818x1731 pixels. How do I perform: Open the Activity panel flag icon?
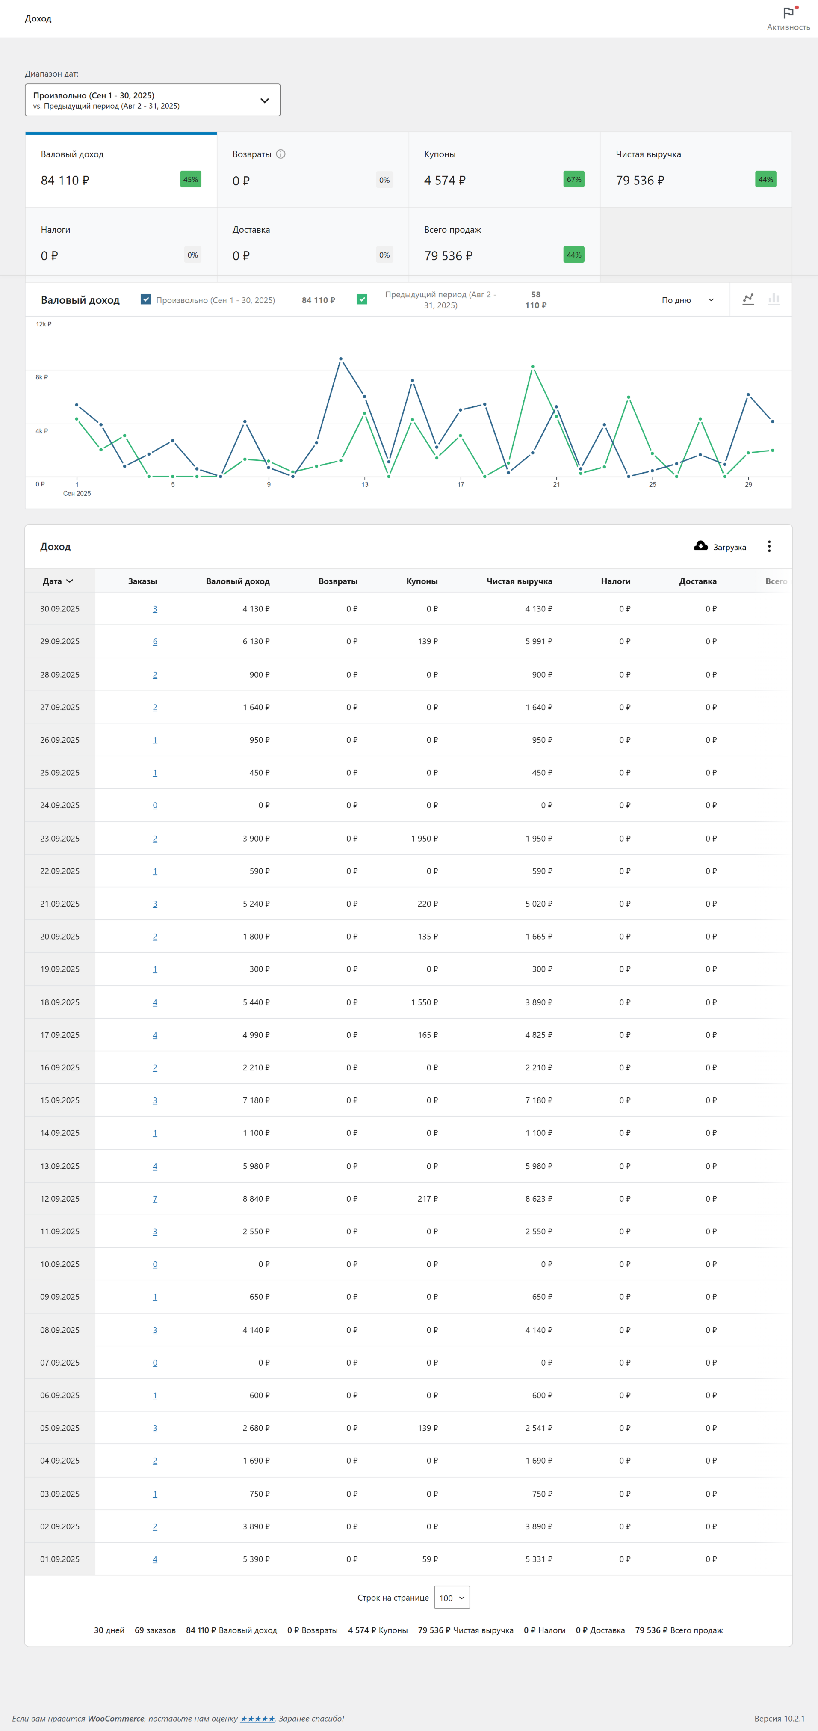pyautogui.click(x=788, y=13)
